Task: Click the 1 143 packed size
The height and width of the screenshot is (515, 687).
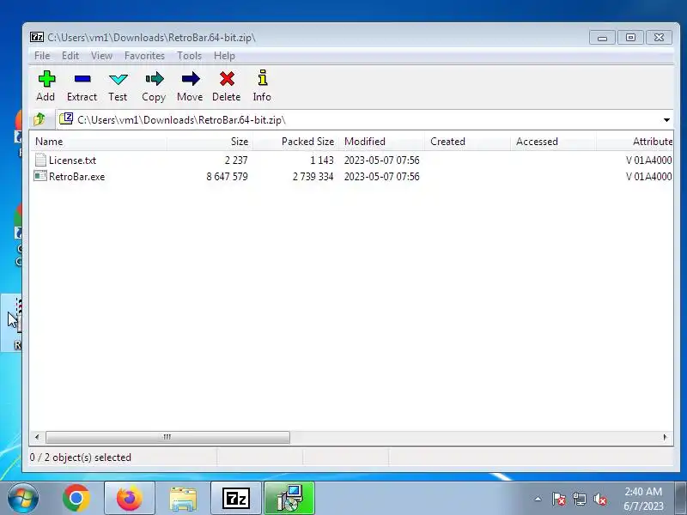Action: point(321,161)
